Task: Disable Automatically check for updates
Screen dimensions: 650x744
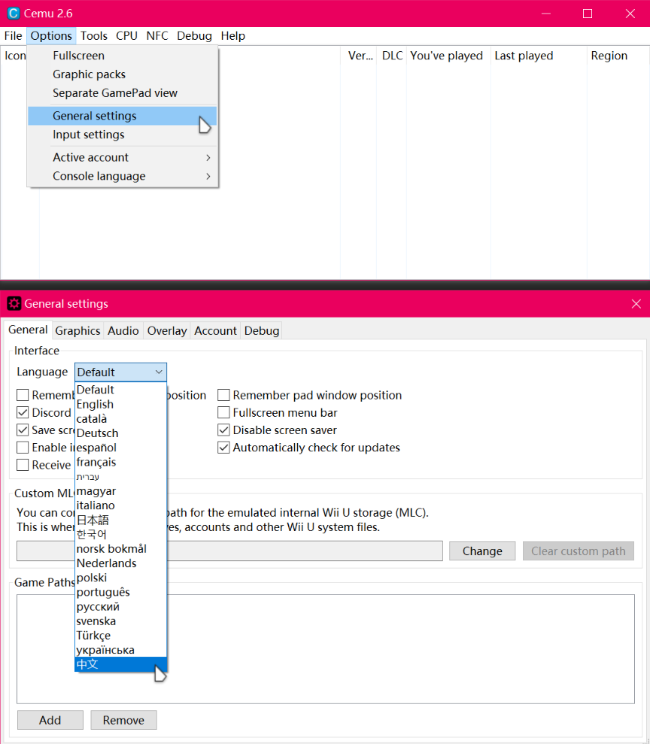Action: 224,448
